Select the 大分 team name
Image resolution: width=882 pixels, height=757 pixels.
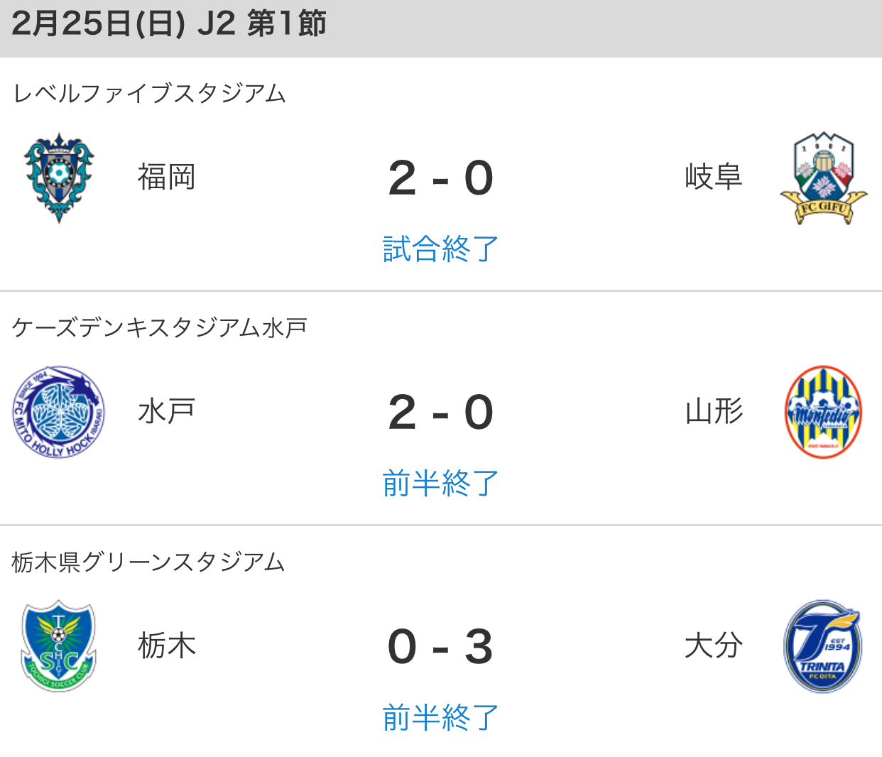[x=714, y=646]
